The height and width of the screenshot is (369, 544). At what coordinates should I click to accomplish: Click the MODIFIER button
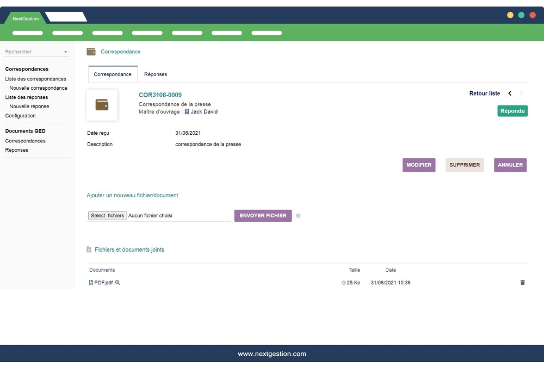click(x=419, y=165)
